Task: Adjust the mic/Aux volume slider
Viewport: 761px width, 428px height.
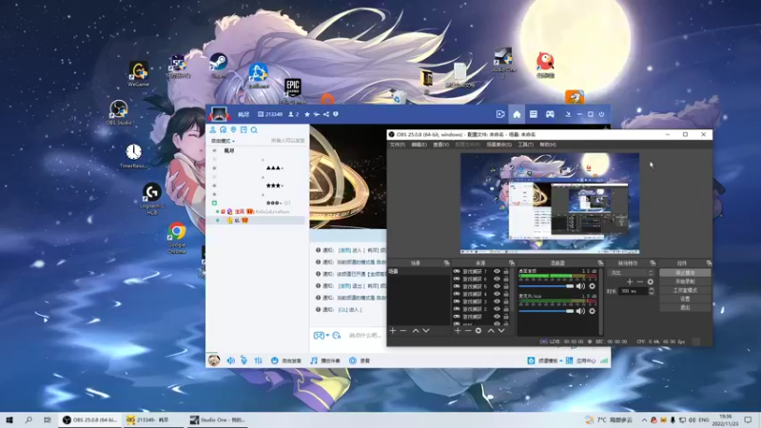Action: [x=546, y=311]
